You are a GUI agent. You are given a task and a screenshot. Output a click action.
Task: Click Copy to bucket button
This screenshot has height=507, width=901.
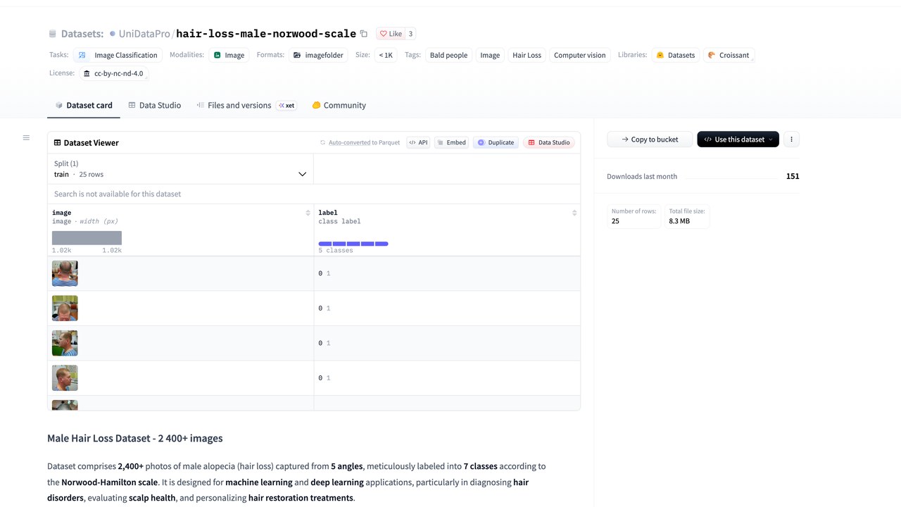(650, 139)
